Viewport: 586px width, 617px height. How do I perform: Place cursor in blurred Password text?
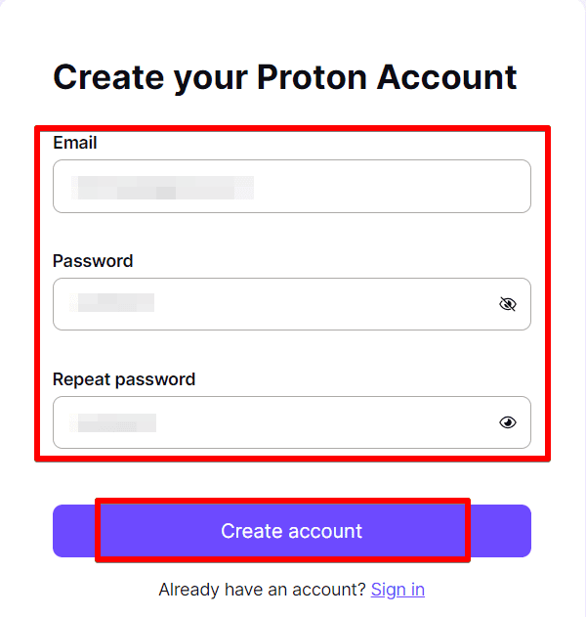(x=115, y=304)
